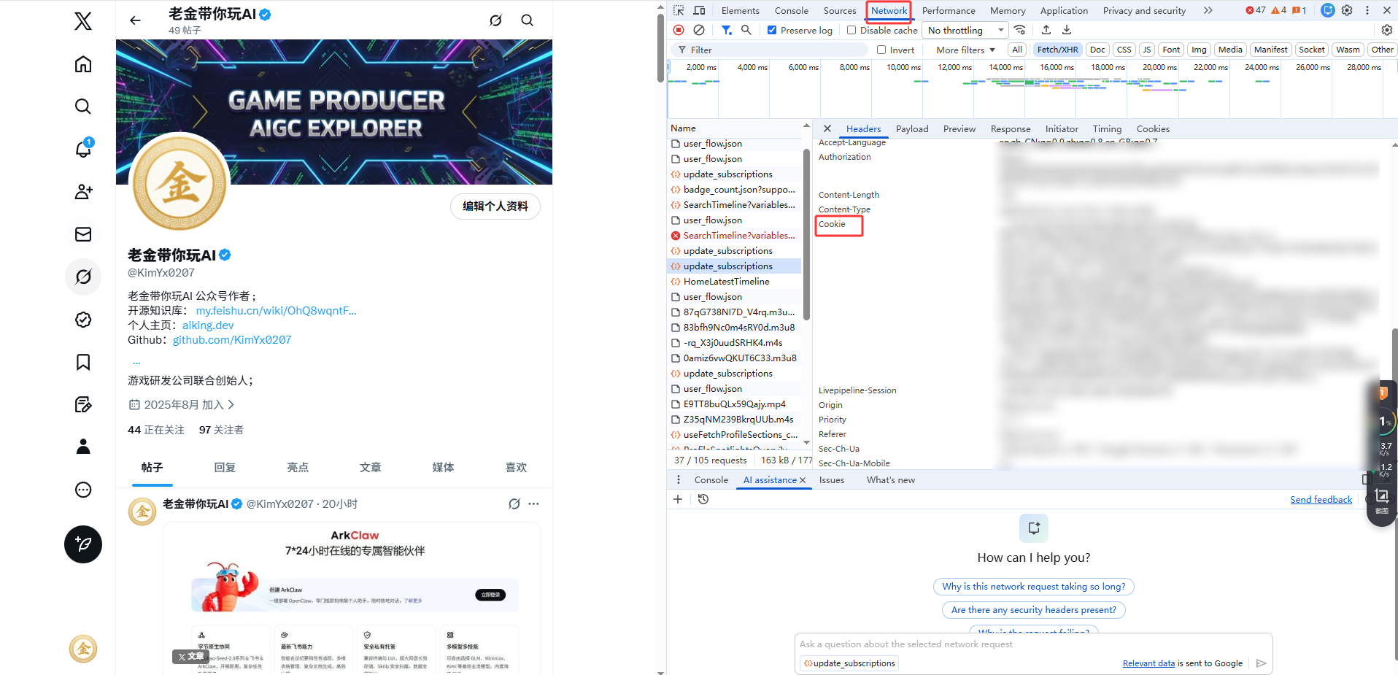The width and height of the screenshot is (1398, 675).
Task: Switch to the Payload tab
Action: [x=912, y=128]
